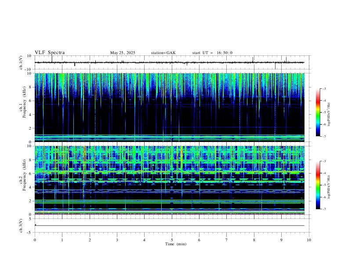Click the time axis tick label "8"

coord(254,240)
